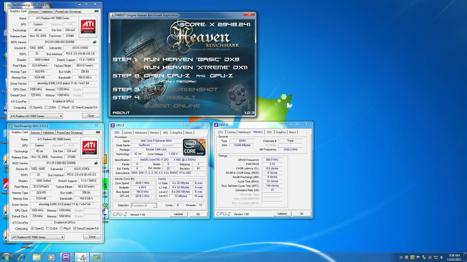Click CPU-Z title icon in left CPU-Z window

click(x=113, y=125)
